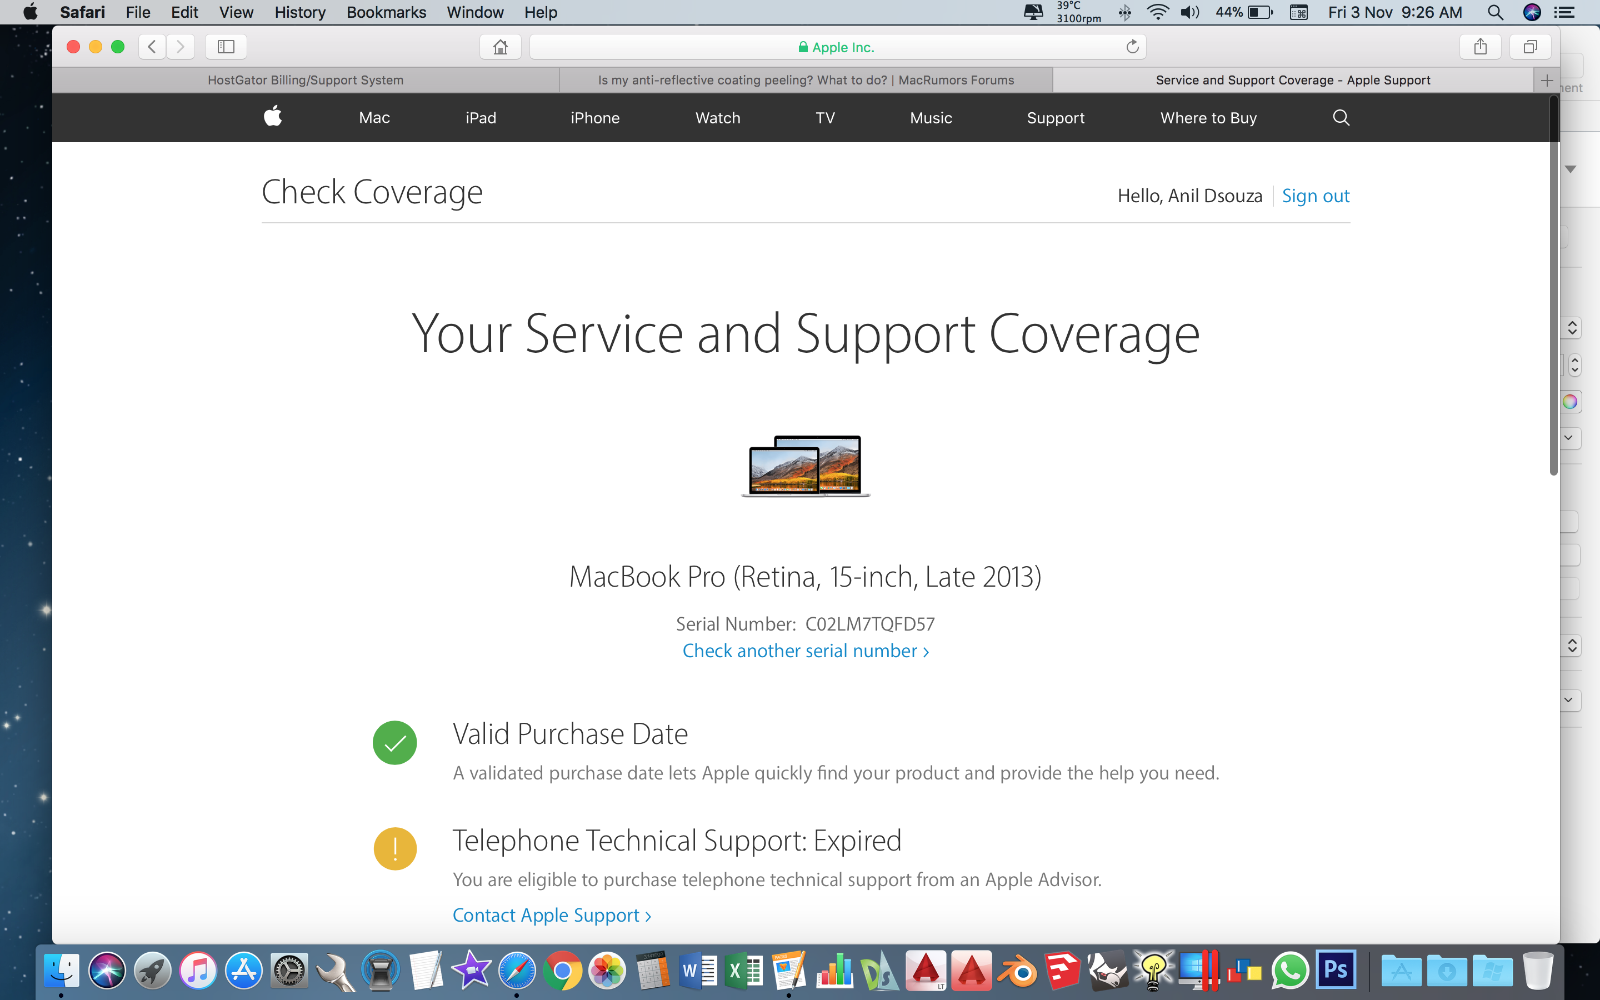Click disclosure triangle in background window
This screenshot has height=1000, width=1600.
tap(1571, 169)
